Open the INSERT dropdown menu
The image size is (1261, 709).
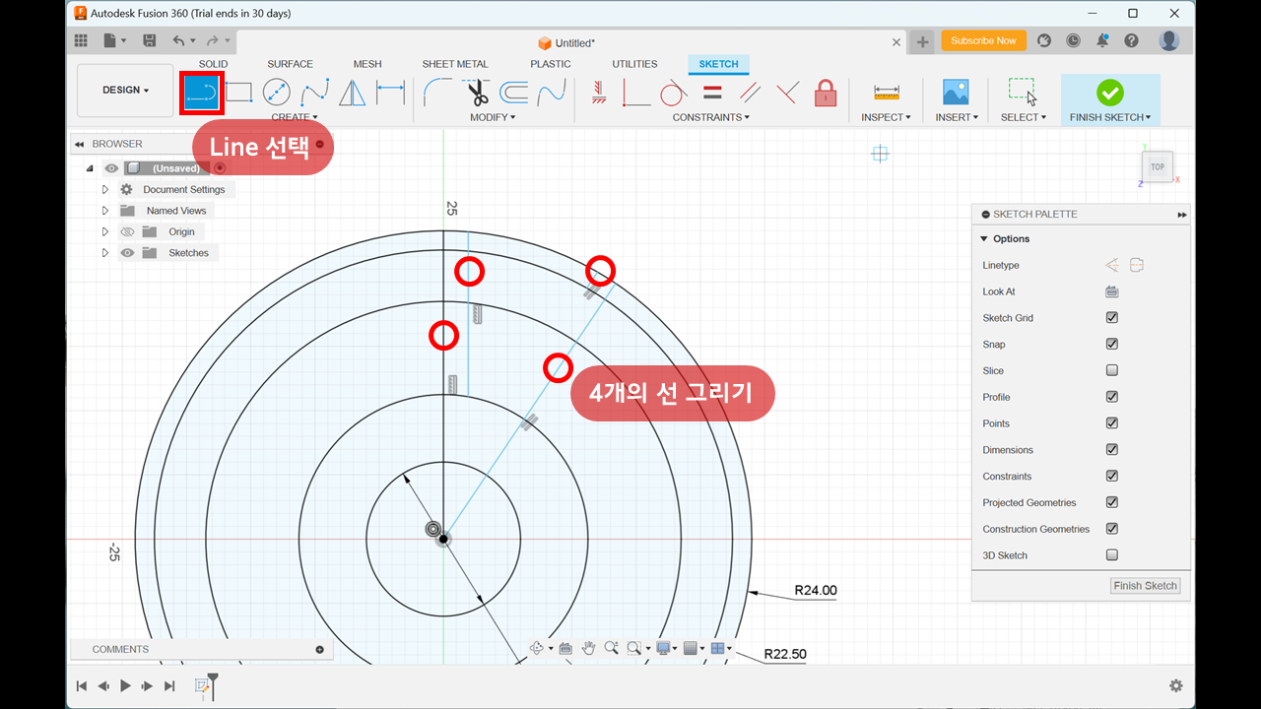(x=957, y=117)
